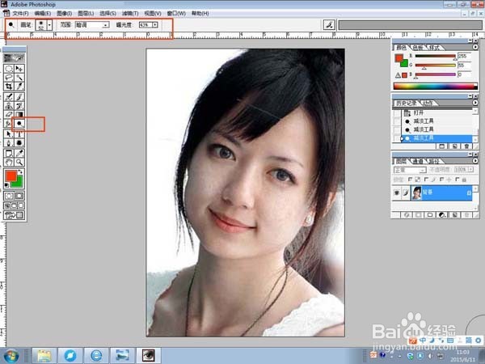Select the Eyedropper tool
This screenshot has width=485, height=364.
click(x=19, y=153)
